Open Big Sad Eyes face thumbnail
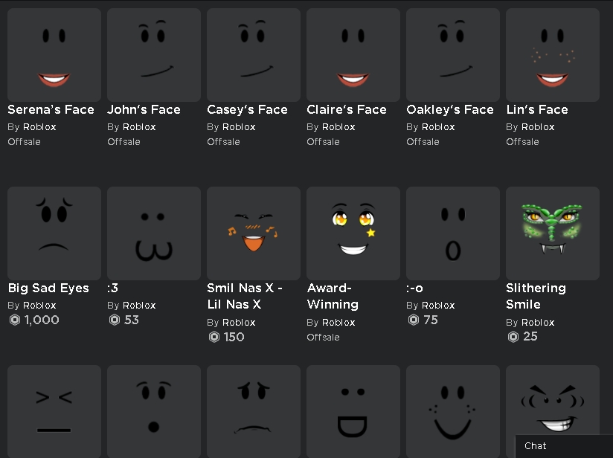Image resolution: width=613 pixels, height=458 pixels. point(54,233)
